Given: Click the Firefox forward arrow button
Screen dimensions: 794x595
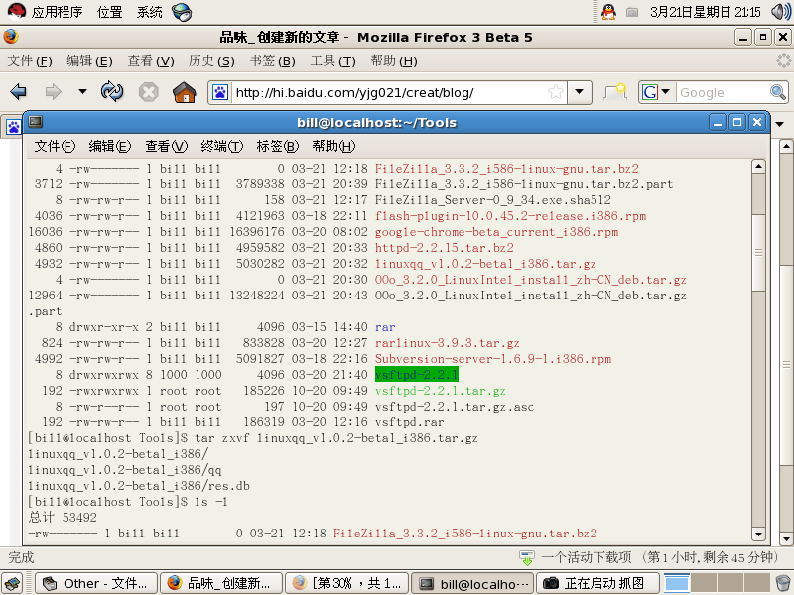Looking at the screenshot, I should click(53, 92).
